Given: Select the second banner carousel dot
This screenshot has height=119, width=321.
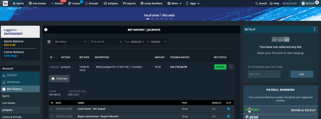Looking at the screenshot, I should pyautogui.click(x=153, y=19).
